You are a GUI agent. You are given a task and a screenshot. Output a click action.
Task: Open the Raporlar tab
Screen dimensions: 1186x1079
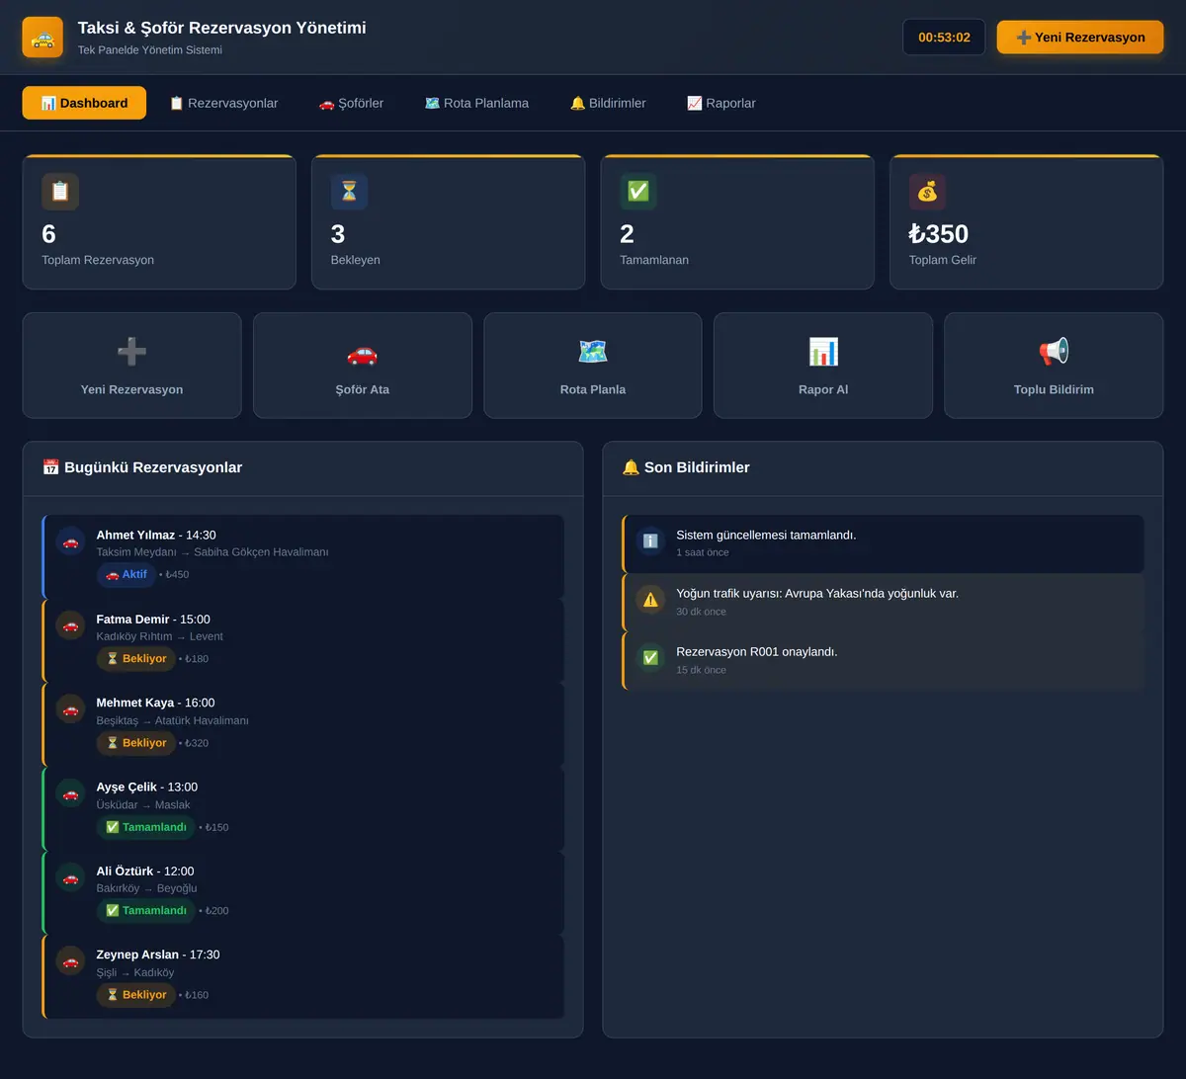click(721, 103)
